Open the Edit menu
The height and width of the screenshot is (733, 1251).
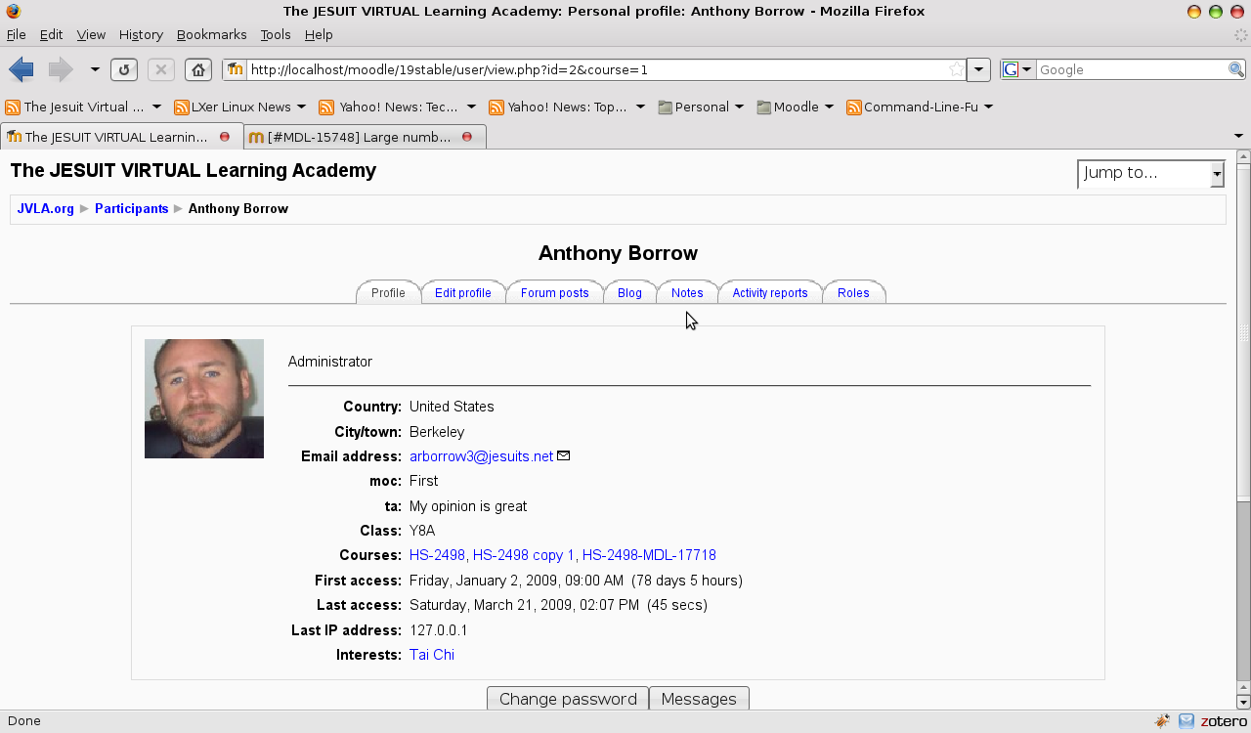coord(51,34)
